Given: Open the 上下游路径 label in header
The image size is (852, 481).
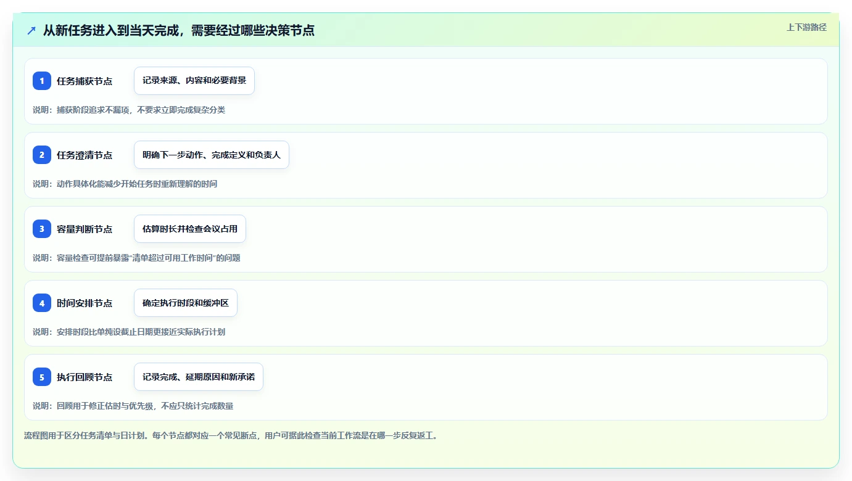Looking at the screenshot, I should [806, 27].
